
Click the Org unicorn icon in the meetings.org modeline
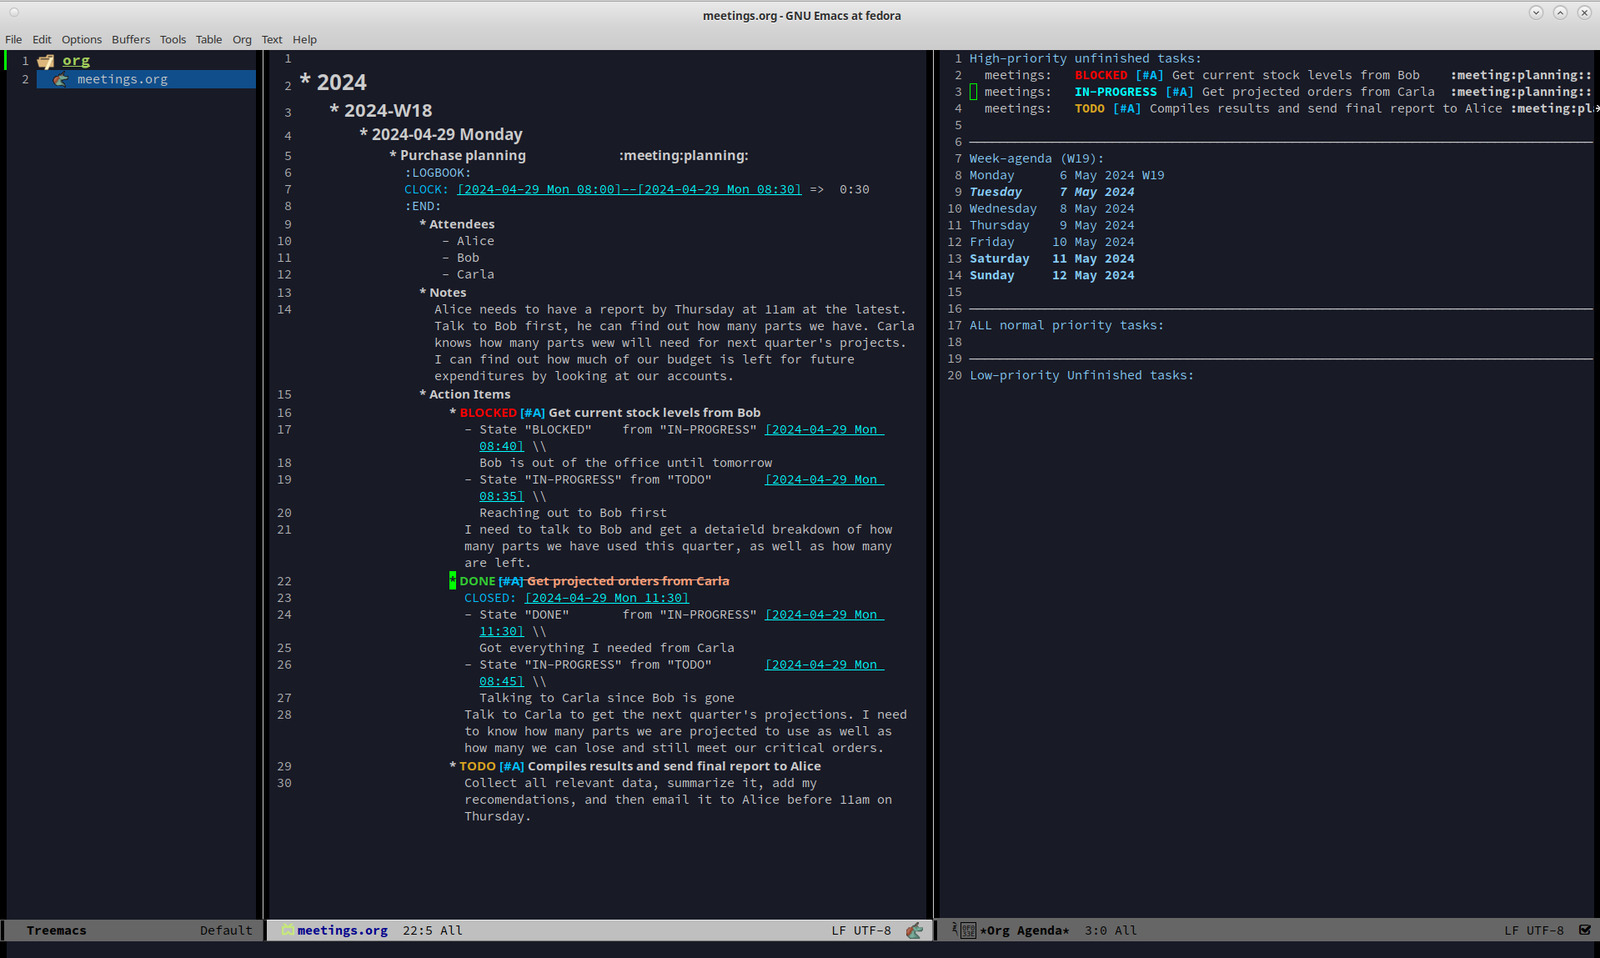point(915,930)
